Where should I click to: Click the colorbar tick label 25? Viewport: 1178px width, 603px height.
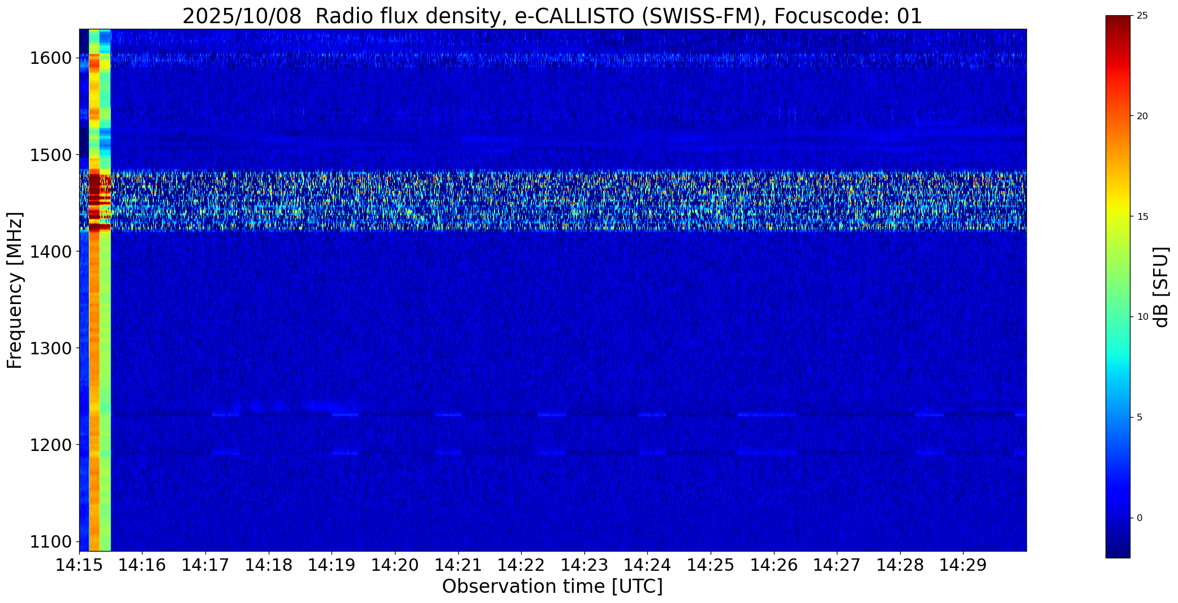click(x=1142, y=16)
